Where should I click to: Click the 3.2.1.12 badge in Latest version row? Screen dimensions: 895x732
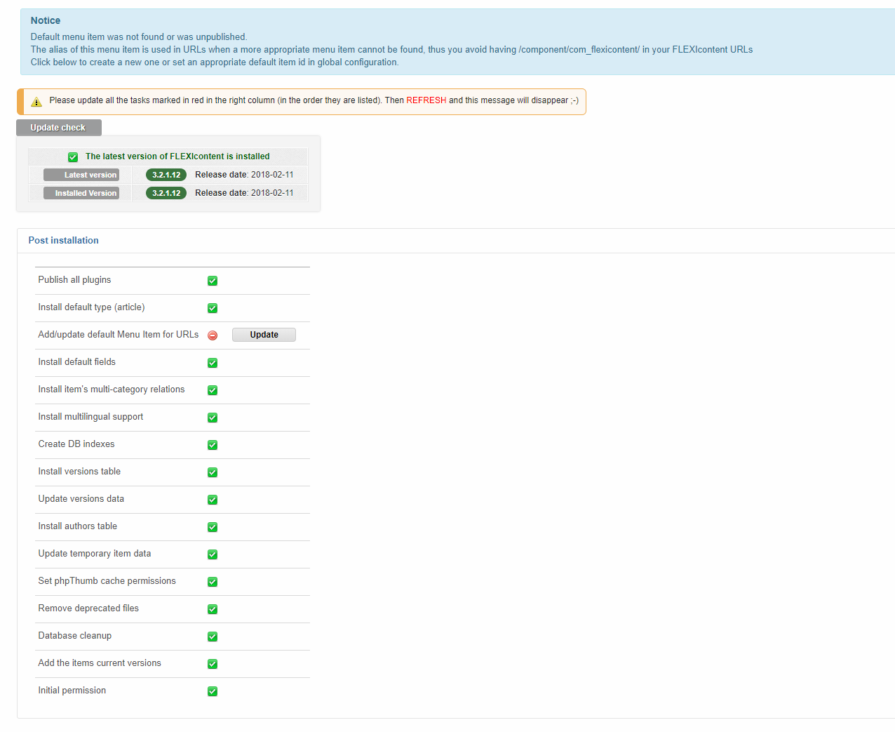(166, 175)
